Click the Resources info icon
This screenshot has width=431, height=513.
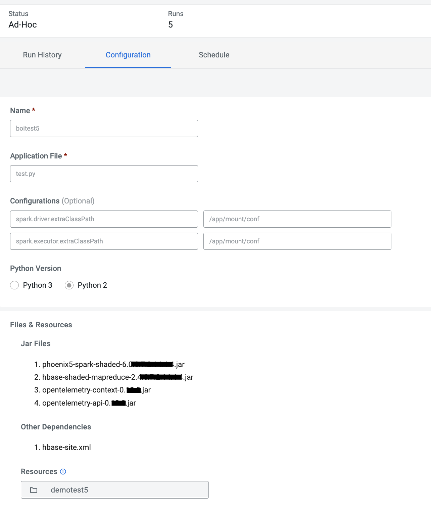[63, 471]
